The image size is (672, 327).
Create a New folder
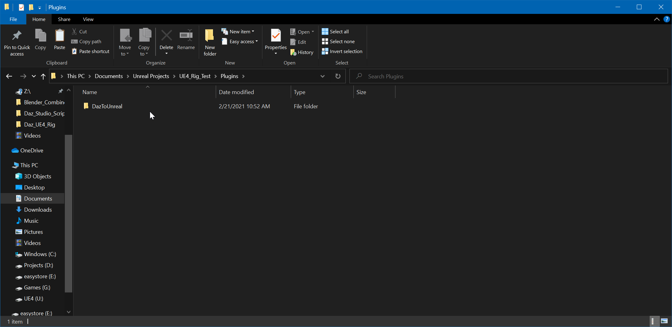tap(210, 42)
